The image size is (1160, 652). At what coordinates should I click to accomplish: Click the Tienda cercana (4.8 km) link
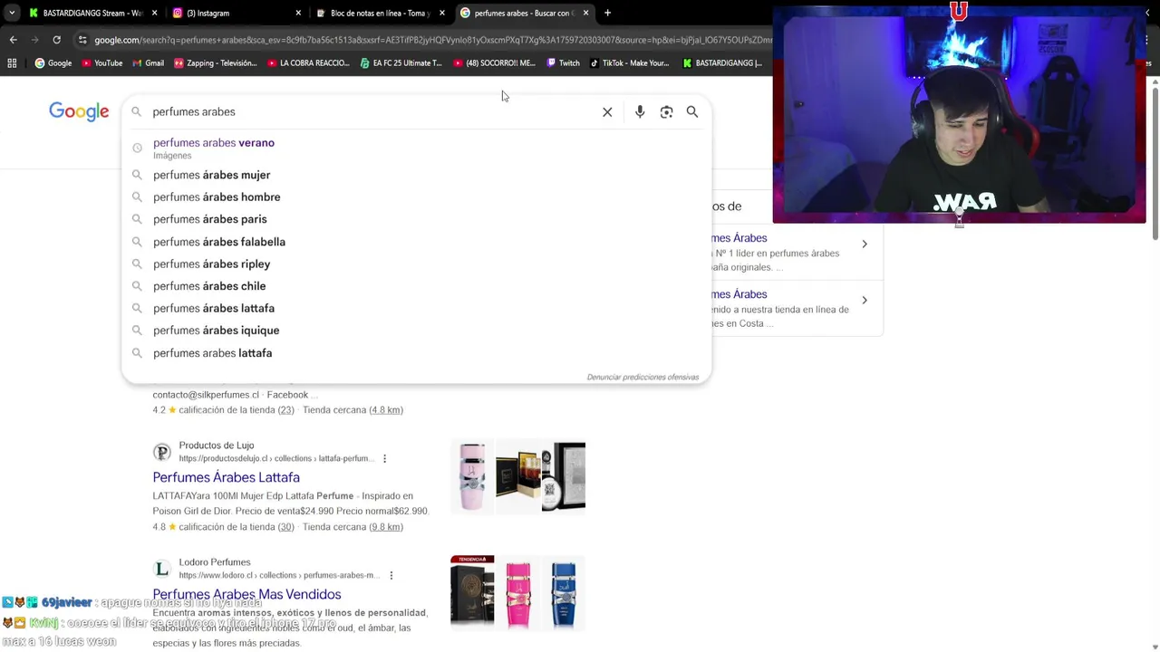[x=353, y=410]
